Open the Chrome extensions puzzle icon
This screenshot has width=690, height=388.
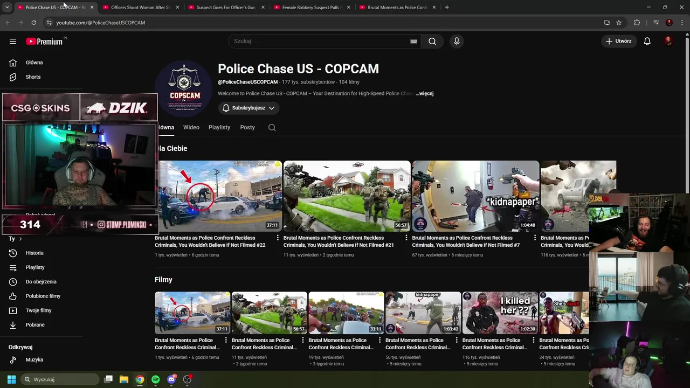tap(637, 23)
